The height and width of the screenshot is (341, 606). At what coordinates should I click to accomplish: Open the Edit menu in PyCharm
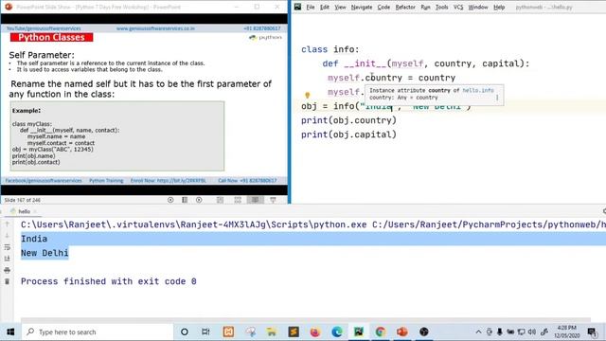click(x=325, y=7)
